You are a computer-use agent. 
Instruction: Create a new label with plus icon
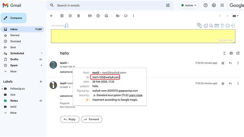click(x=41, y=82)
